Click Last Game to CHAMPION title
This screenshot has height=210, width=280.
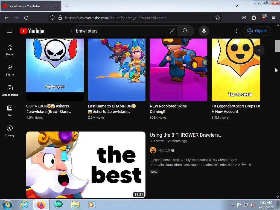pos(112,109)
